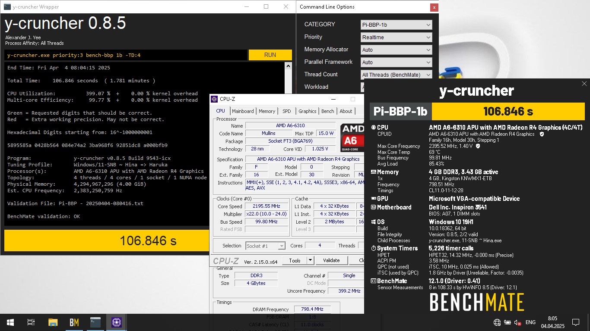Click the Dell Inc. Inspiron 3541 text

pyautogui.click(x=458, y=207)
